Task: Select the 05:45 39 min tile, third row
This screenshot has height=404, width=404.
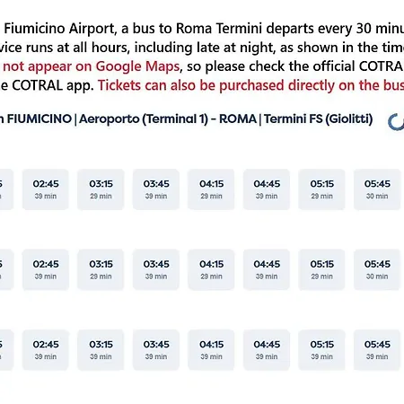Action: [377, 350]
